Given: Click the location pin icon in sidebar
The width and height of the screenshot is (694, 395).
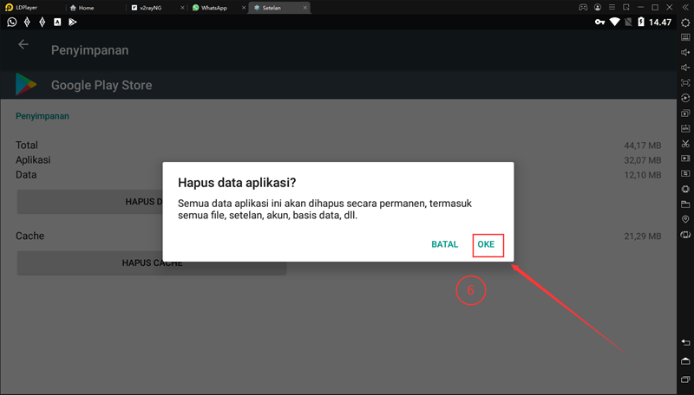Looking at the screenshot, I should coord(685,220).
